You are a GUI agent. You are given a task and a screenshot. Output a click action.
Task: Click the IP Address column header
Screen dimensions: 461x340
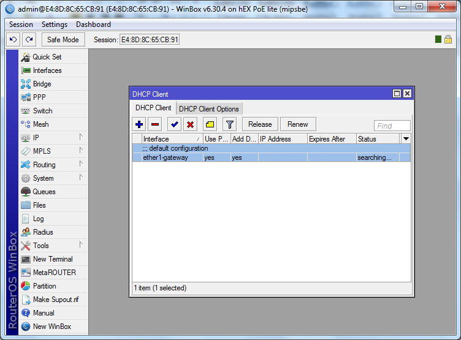click(283, 139)
